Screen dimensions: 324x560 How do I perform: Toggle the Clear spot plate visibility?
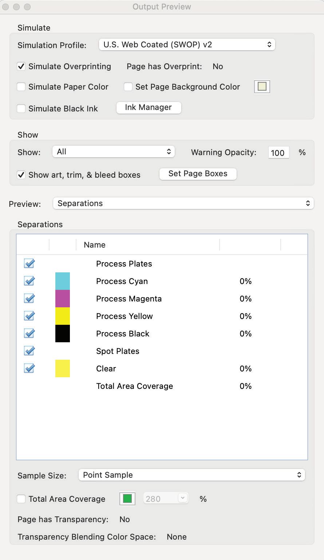[x=29, y=368]
